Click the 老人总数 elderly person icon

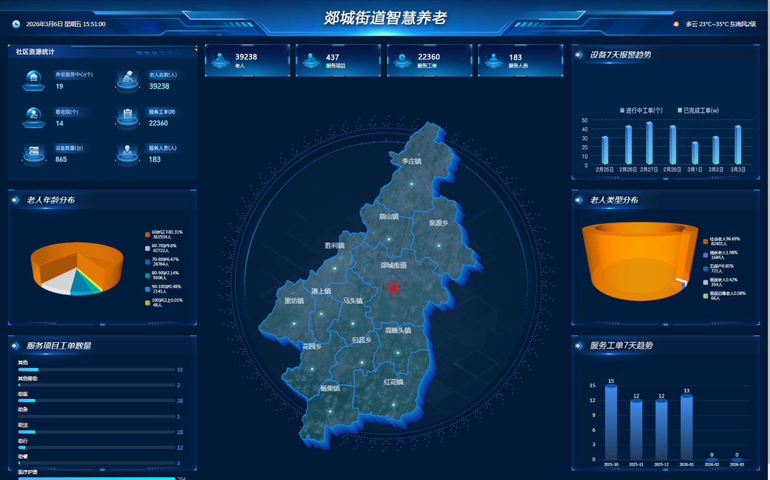pyautogui.click(x=127, y=80)
